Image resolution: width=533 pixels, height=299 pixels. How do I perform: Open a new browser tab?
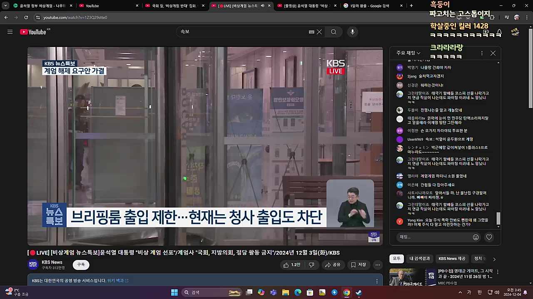pos(411,6)
